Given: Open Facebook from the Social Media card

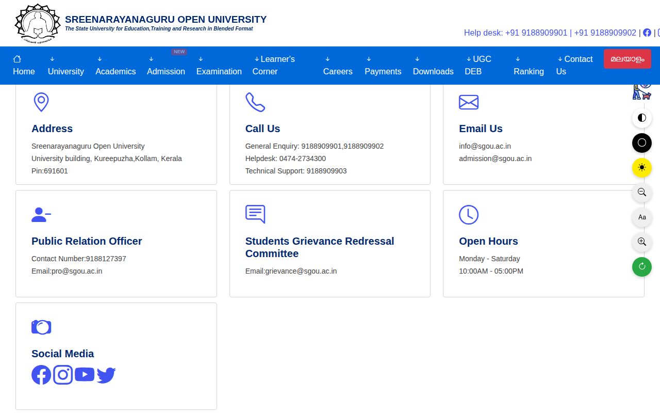Looking at the screenshot, I should point(41,375).
